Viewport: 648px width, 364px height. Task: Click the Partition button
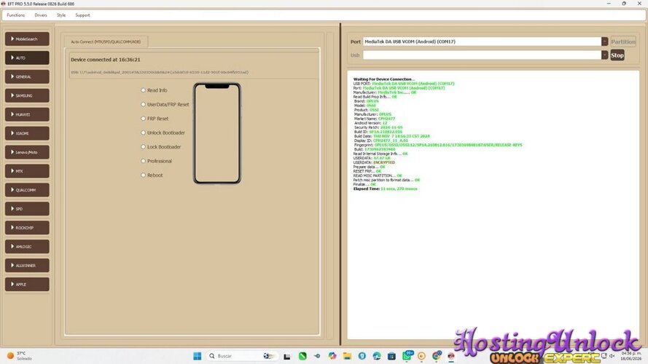623,41
